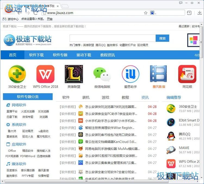Open the 360安全卫士 app icon

click(17, 74)
